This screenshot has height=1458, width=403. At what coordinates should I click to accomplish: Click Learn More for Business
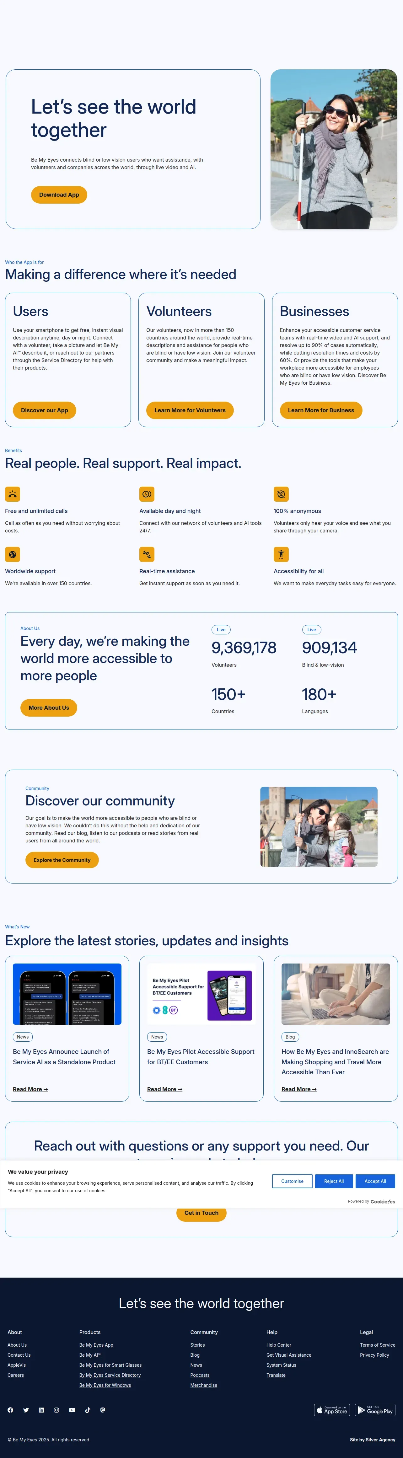click(321, 410)
